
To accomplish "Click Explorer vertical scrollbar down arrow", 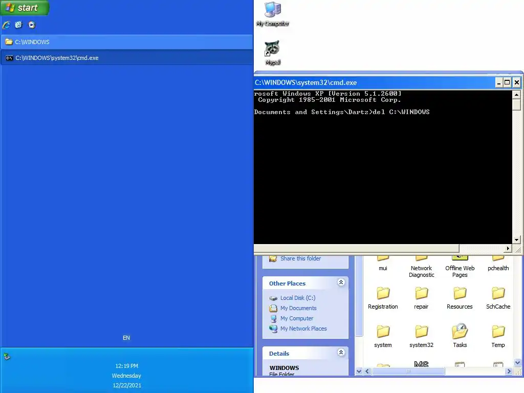I will point(517,363).
